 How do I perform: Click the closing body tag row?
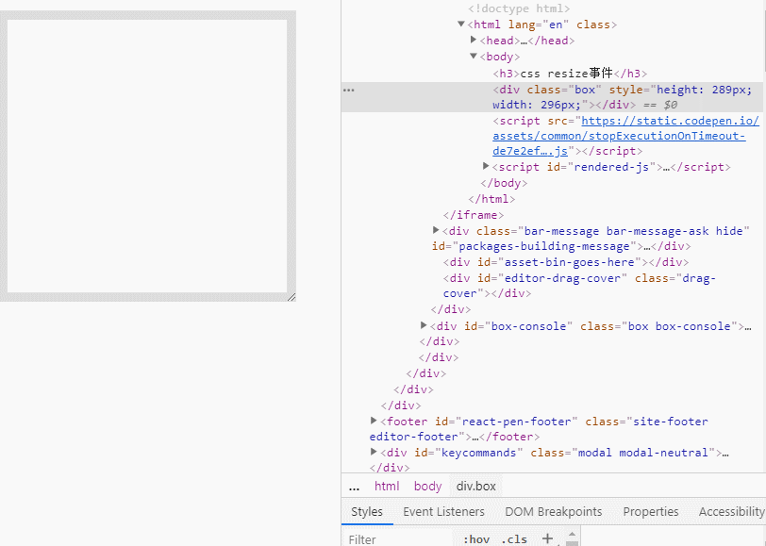(x=504, y=183)
